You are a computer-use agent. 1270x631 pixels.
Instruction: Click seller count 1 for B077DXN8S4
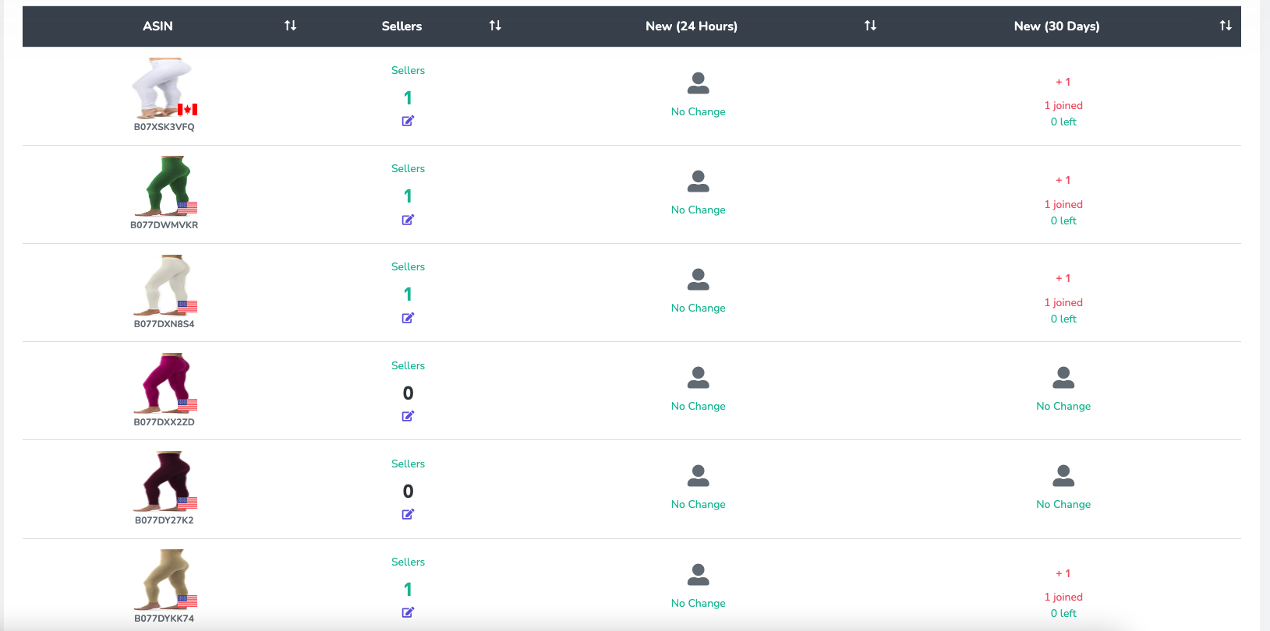click(408, 294)
